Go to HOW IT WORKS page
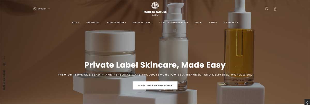Image resolution: width=310 pixels, height=105 pixels. 117,23
